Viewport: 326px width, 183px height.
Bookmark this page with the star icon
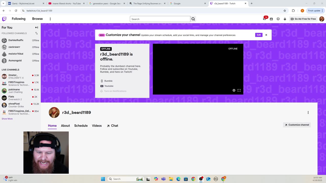pyautogui.click(x=285, y=11)
